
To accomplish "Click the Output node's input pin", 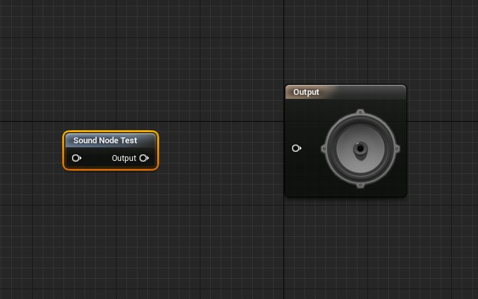I will 297,149.
